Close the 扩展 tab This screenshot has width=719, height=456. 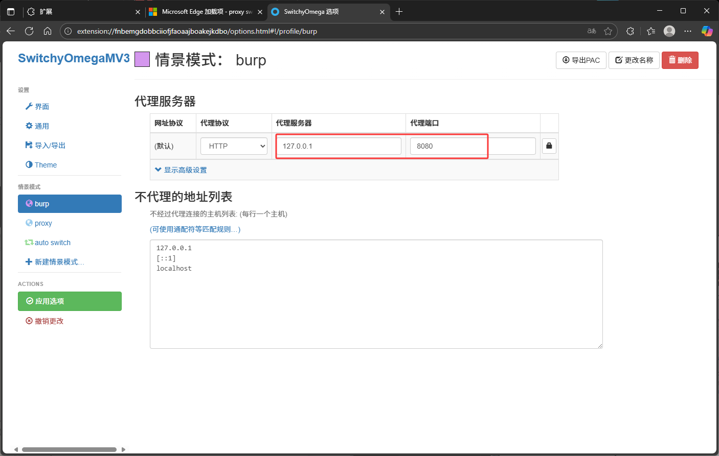click(138, 12)
